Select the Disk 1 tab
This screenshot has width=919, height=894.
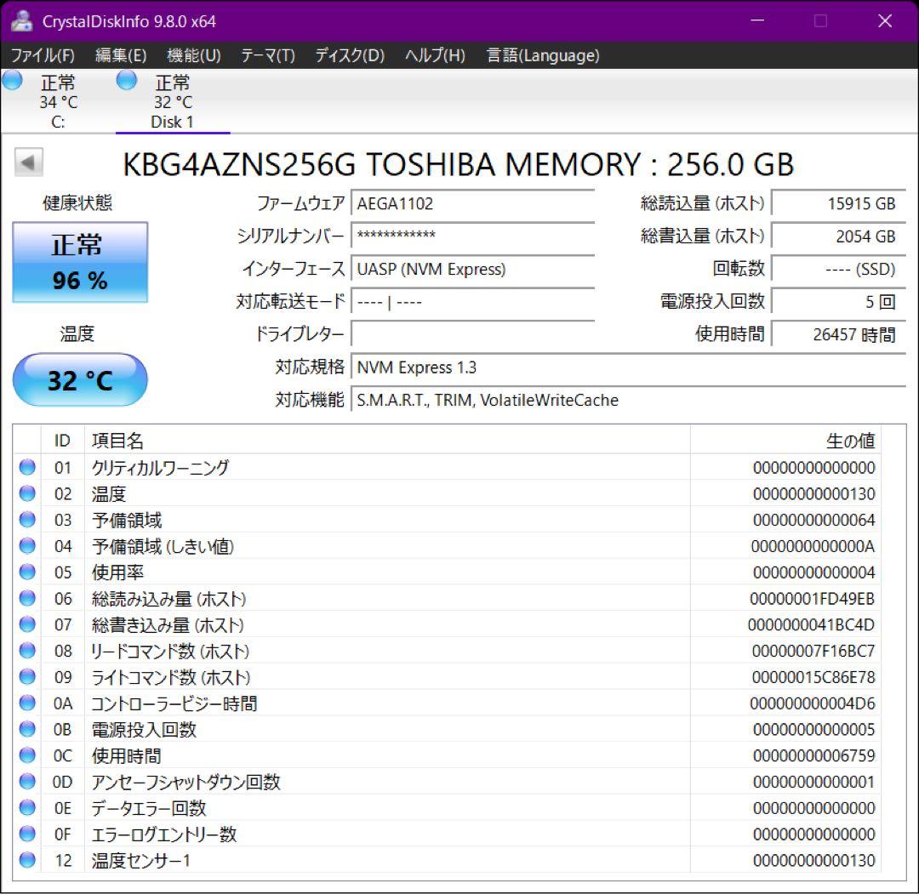click(x=172, y=100)
